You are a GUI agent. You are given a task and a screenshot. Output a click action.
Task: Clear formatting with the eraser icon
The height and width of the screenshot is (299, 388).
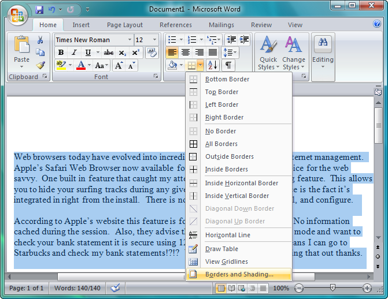152,53
